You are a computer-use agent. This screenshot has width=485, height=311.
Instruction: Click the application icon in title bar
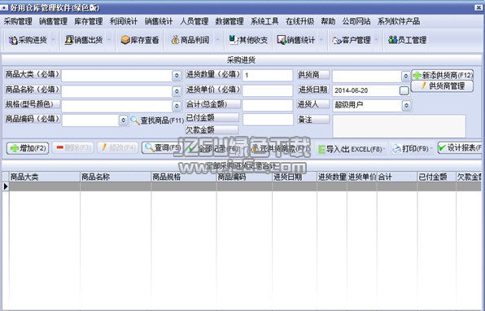click(x=4, y=8)
